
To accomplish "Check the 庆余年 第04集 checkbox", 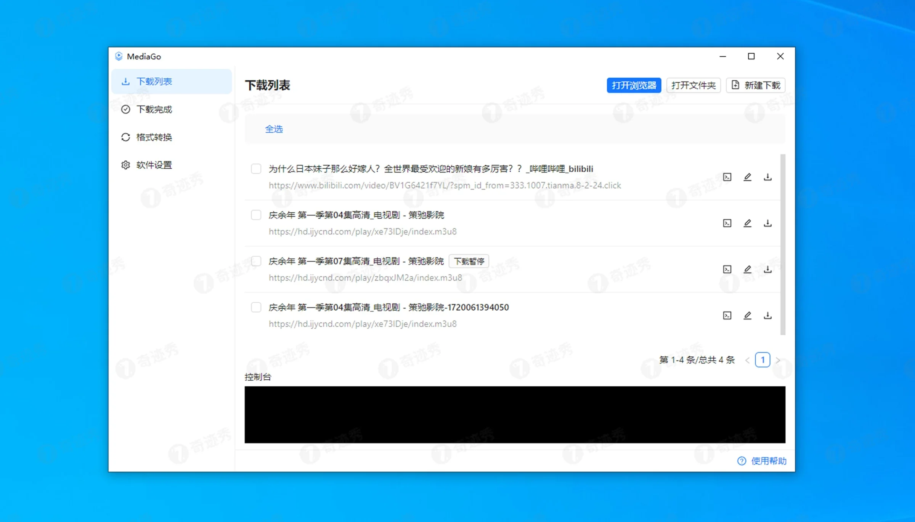I will click(x=256, y=215).
